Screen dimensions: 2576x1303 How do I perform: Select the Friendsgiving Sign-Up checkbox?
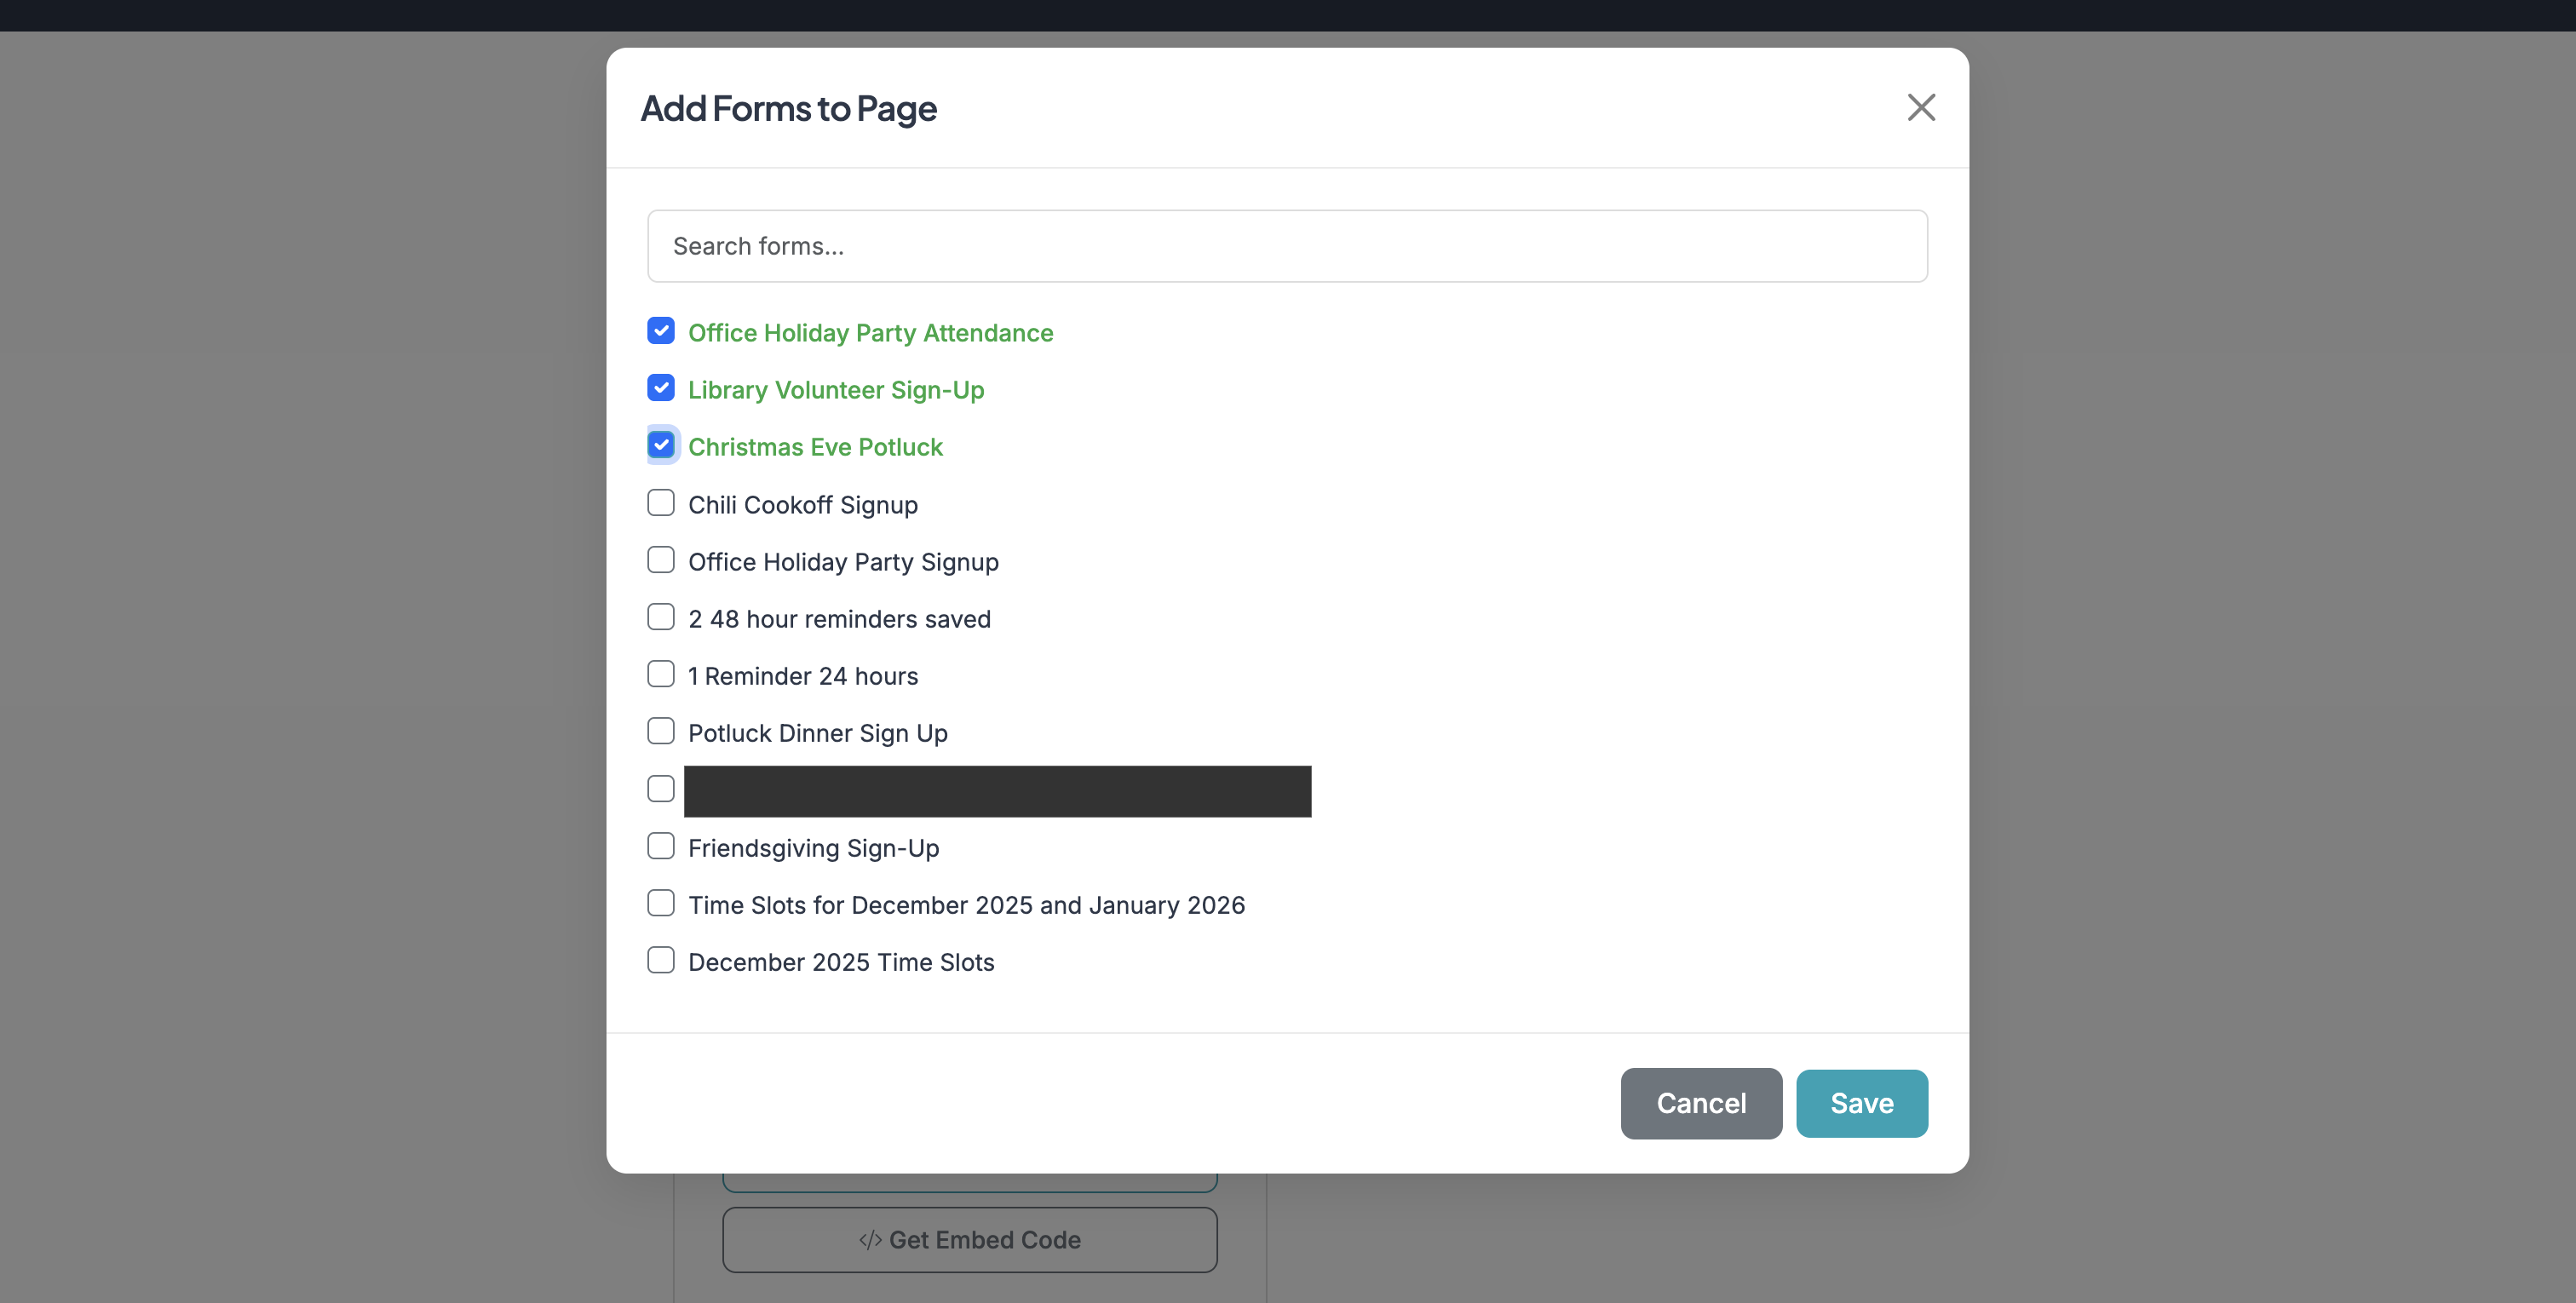point(661,845)
